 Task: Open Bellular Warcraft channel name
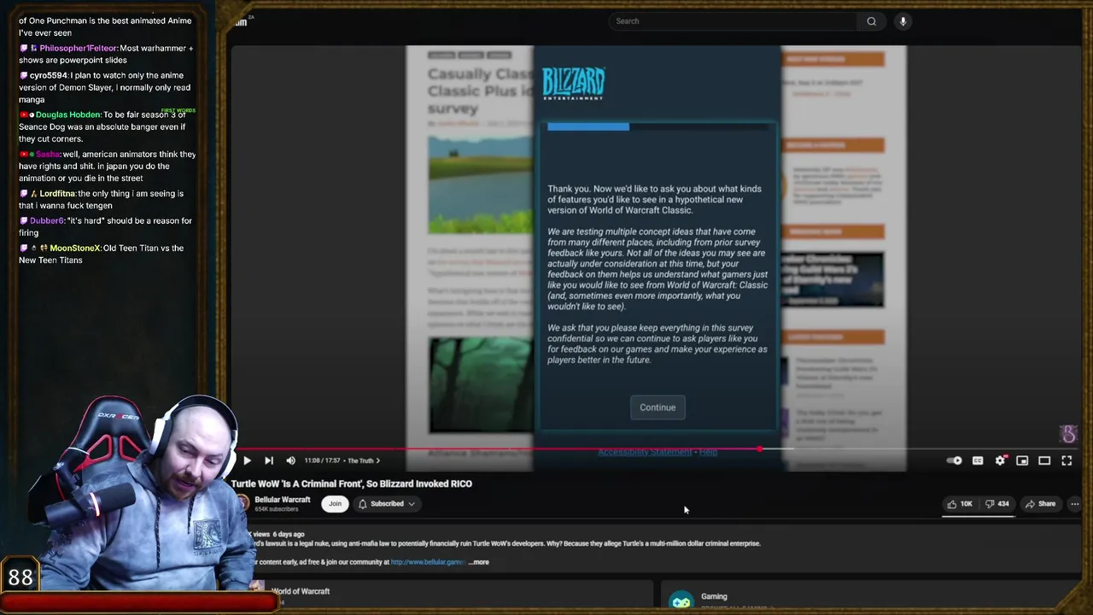point(282,500)
